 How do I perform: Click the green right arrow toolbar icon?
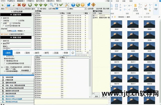[46, 5]
